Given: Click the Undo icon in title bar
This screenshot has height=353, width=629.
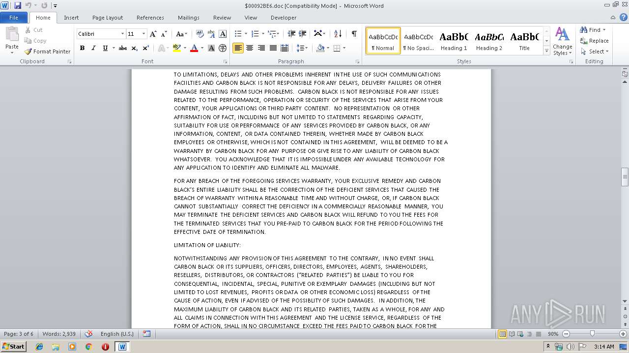Looking at the screenshot, I should click(x=28, y=6).
